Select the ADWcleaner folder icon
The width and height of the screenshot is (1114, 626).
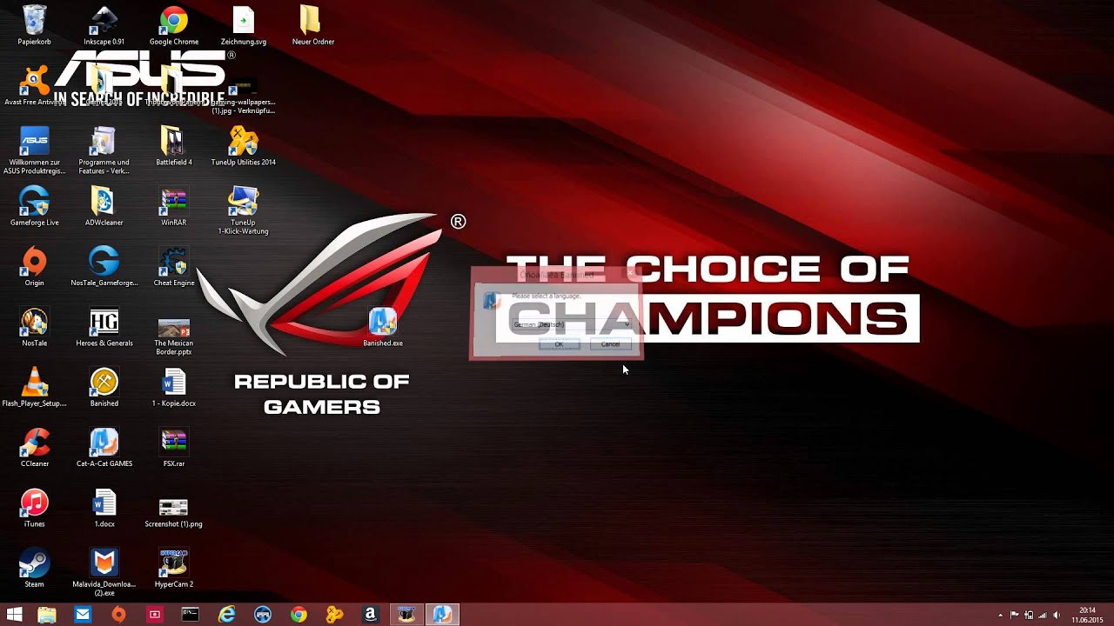click(104, 206)
